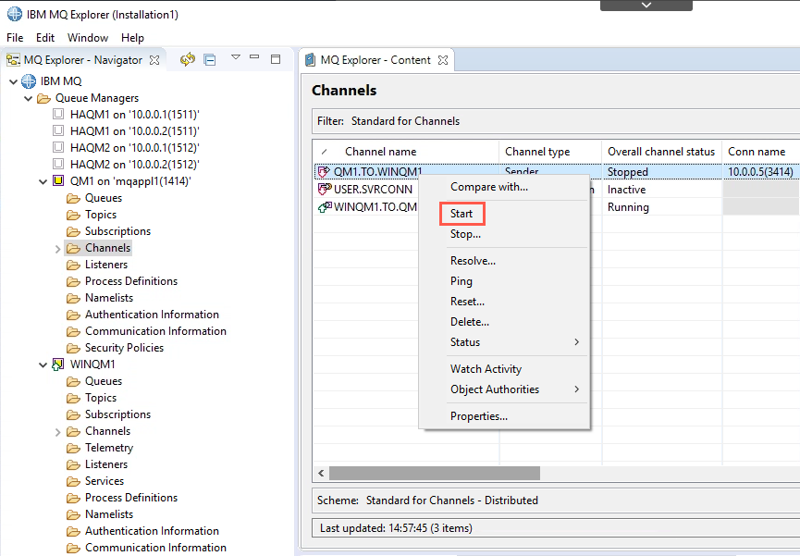Minimize the Navigator view
Viewport: 800px width, 556px height.
coord(254,56)
